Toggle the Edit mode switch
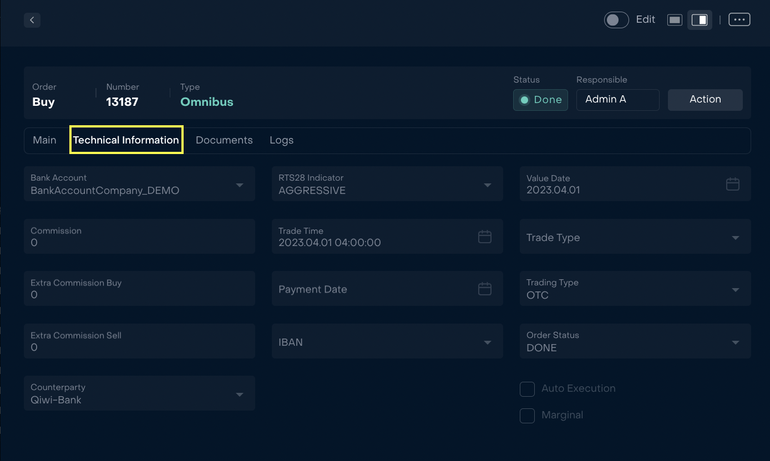 [x=616, y=20]
